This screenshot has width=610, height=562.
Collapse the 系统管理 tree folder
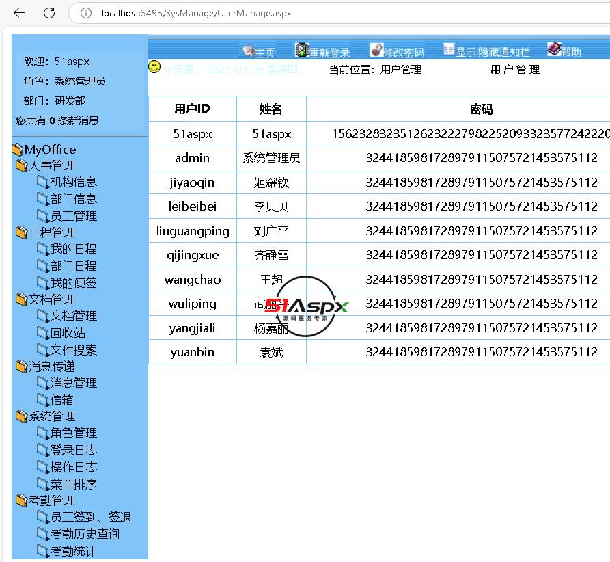tap(22, 416)
